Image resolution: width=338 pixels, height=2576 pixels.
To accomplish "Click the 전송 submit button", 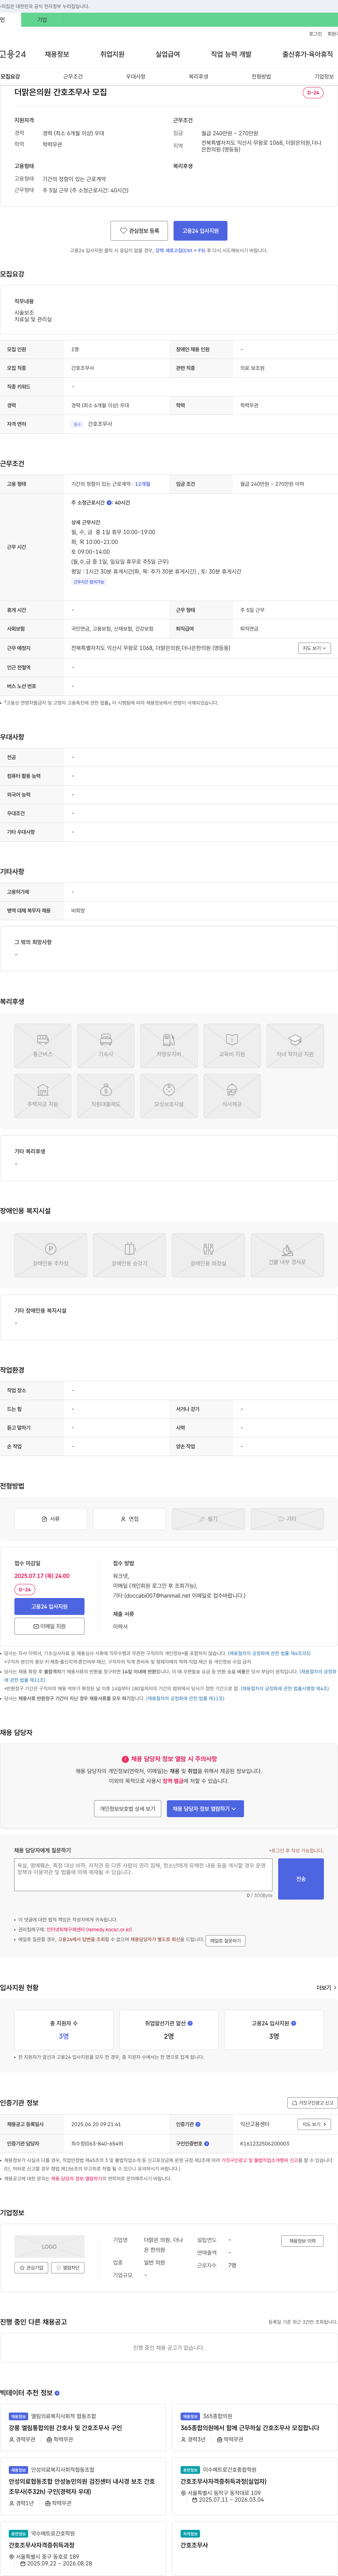I will coord(301,1879).
